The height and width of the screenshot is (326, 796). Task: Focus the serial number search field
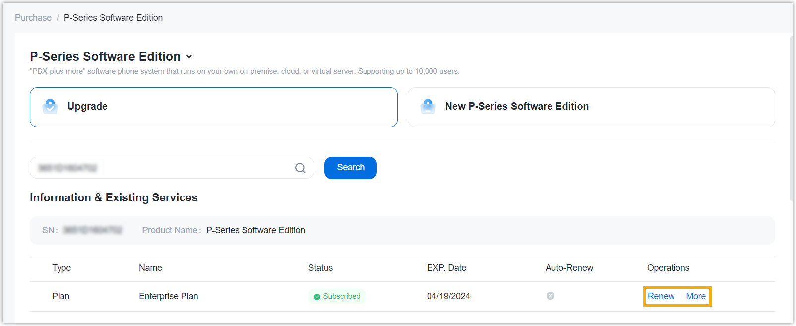click(159, 168)
